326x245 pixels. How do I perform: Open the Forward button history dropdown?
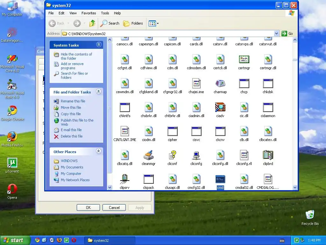tap(84, 23)
